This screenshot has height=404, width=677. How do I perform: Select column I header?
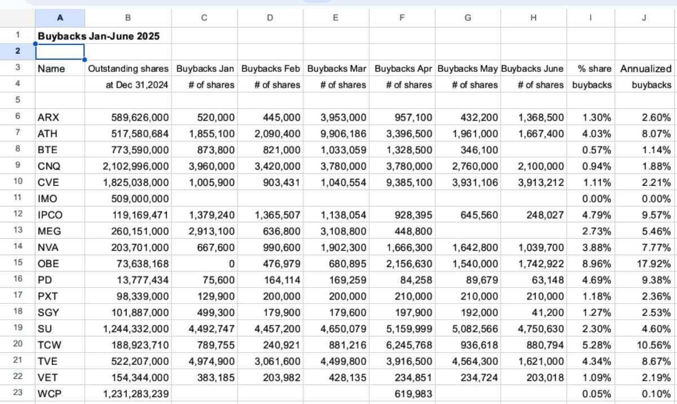590,17
